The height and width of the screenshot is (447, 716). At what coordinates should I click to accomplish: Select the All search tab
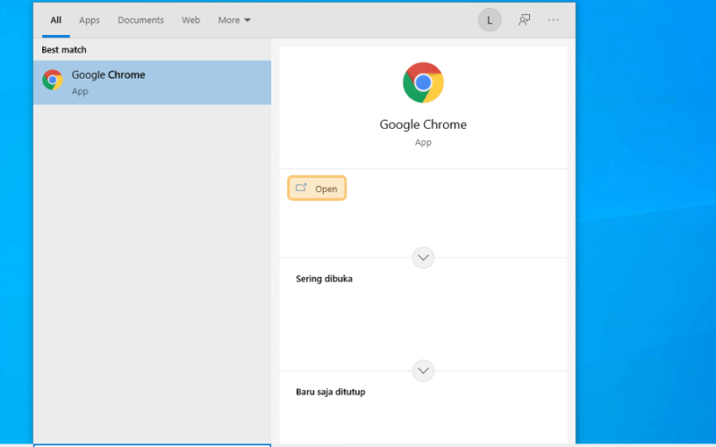pyautogui.click(x=55, y=20)
